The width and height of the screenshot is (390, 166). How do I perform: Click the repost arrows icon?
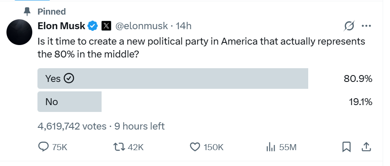(x=119, y=147)
